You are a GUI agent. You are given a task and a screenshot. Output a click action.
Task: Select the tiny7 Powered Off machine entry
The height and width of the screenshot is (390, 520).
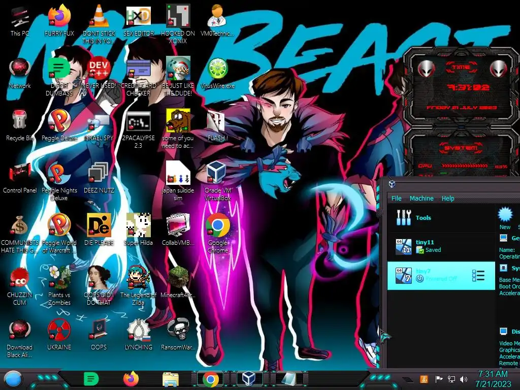441,276
